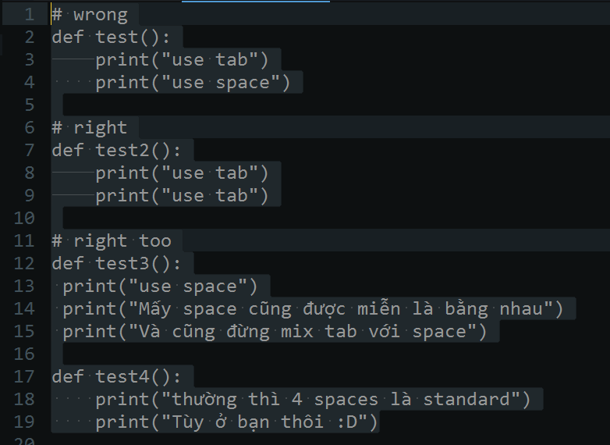Screen dimensions: 610x445
Task: Click the "def test():" definition line
Action: [x=116, y=37]
